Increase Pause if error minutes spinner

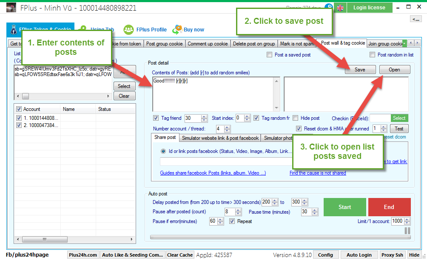221,220
